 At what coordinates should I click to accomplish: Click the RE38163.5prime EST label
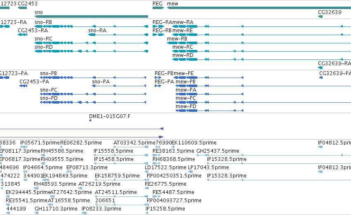pos(173,151)
